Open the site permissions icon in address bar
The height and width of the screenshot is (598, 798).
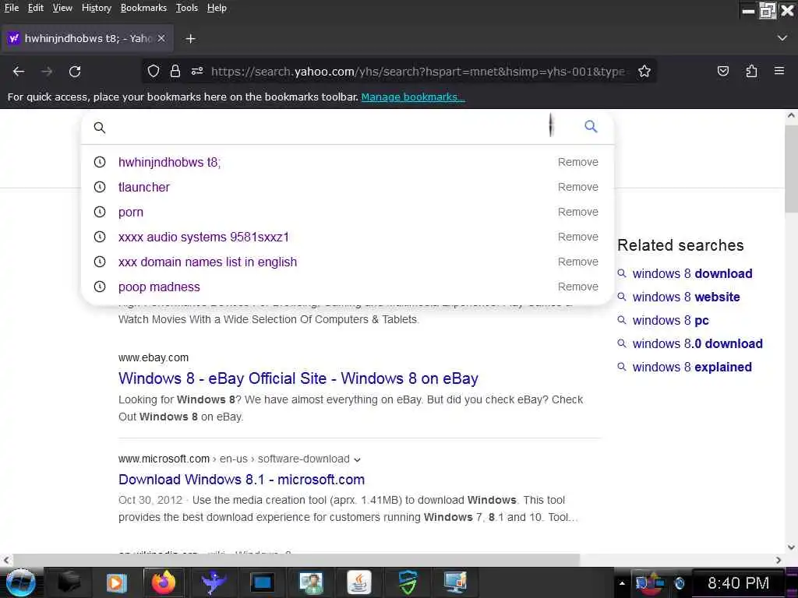point(197,71)
